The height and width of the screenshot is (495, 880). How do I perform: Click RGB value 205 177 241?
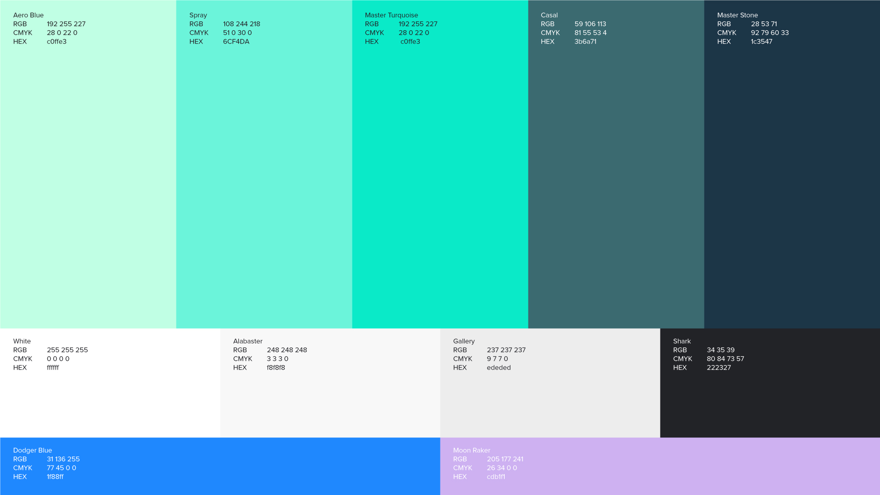pos(505,459)
